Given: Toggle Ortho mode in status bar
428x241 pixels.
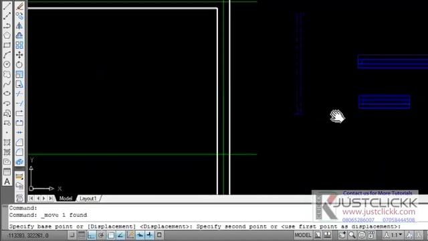Looking at the screenshot, I should coord(92,235).
